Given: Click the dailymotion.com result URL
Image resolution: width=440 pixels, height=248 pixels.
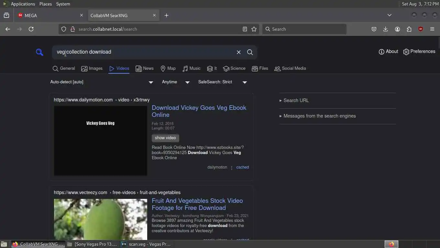Looking at the screenshot, I should click(102, 100).
